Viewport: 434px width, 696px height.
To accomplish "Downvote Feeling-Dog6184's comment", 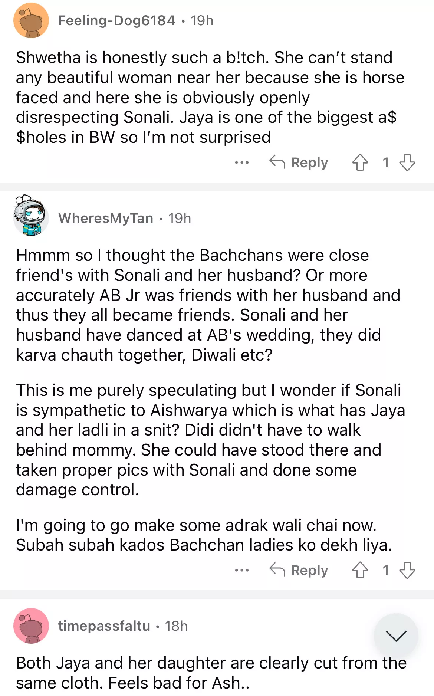I will coord(407,162).
